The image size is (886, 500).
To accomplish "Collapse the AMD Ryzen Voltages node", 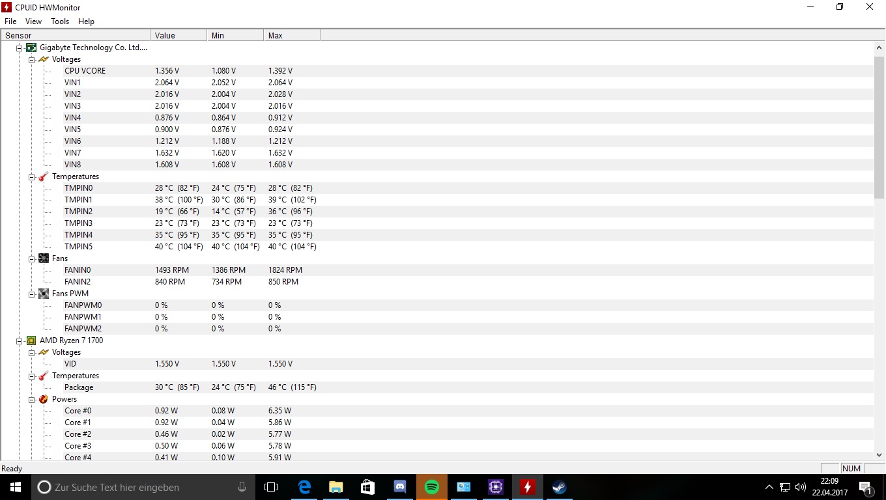I will [32, 352].
